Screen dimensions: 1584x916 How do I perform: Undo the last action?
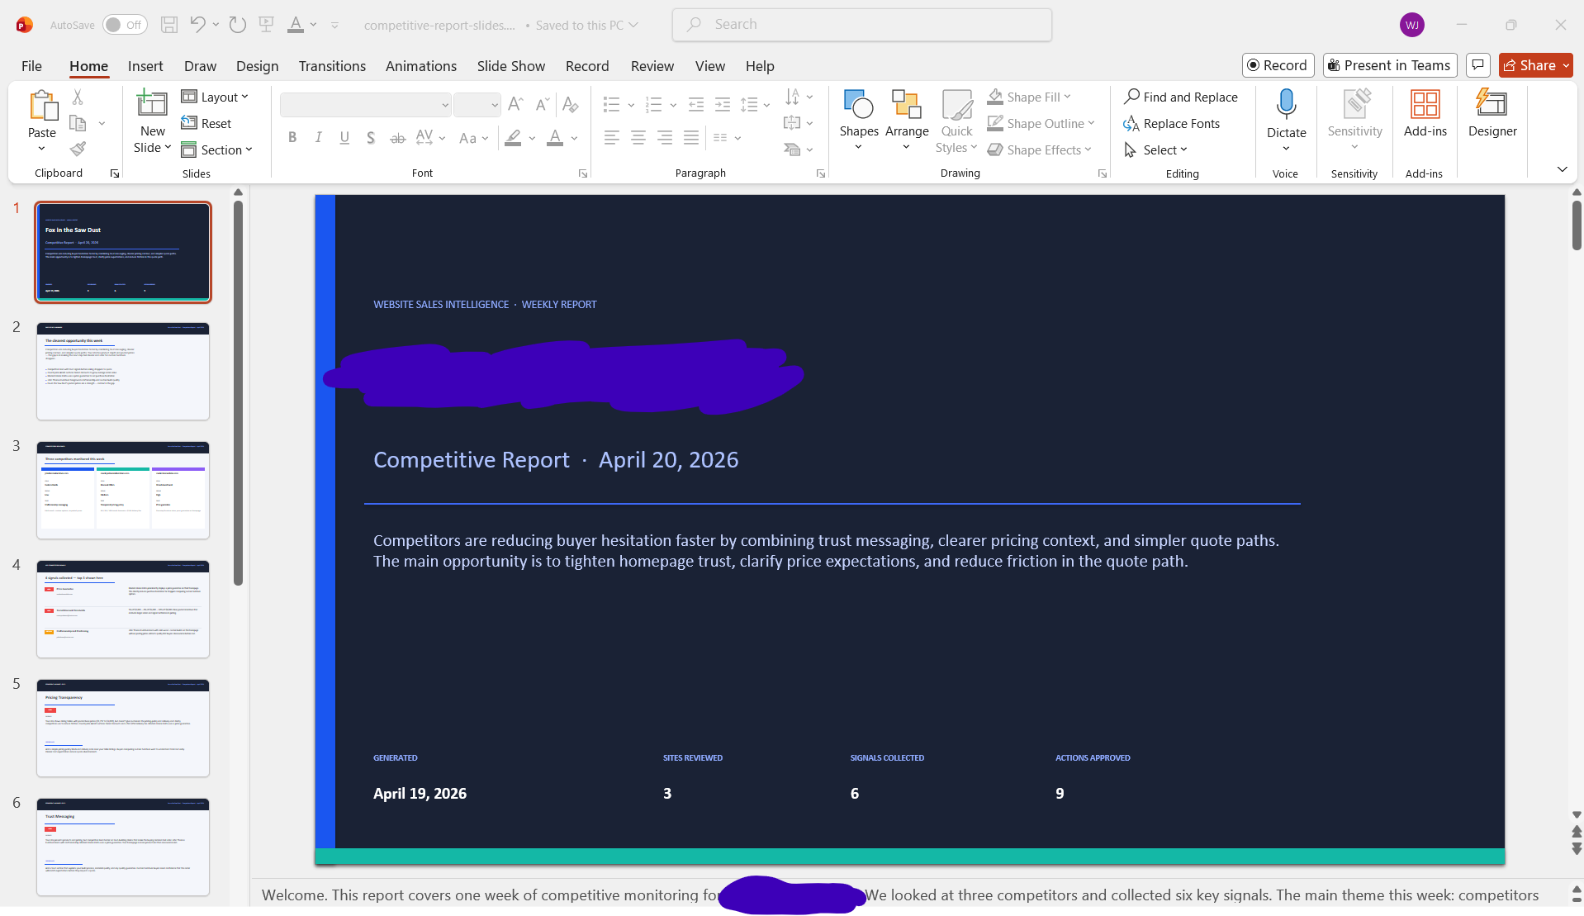(x=197, y=25)
